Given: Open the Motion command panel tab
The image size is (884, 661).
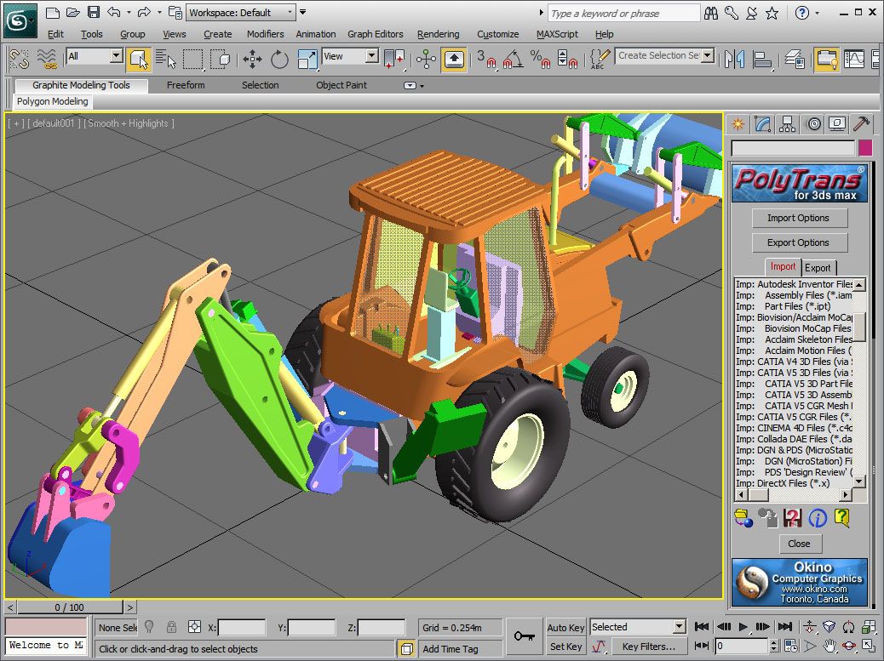Looking at the screenshot, I should (x=813, y=124).
